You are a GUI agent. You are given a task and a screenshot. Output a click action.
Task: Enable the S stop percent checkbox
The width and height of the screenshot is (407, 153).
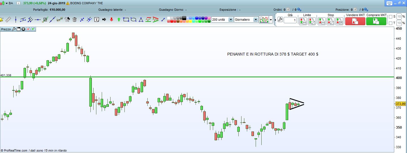point(391,16)
